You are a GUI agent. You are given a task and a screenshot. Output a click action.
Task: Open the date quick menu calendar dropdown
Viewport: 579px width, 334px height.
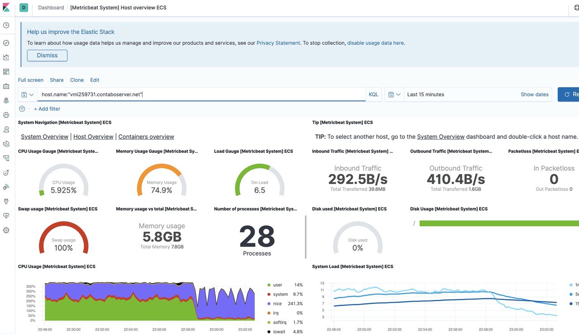click(x=394, y=94)
